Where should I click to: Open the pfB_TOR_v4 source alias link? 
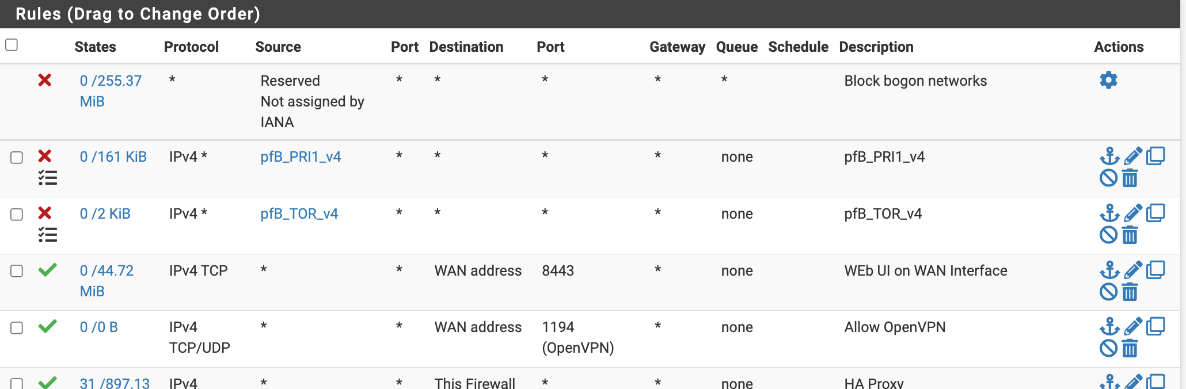coord(299,213)
